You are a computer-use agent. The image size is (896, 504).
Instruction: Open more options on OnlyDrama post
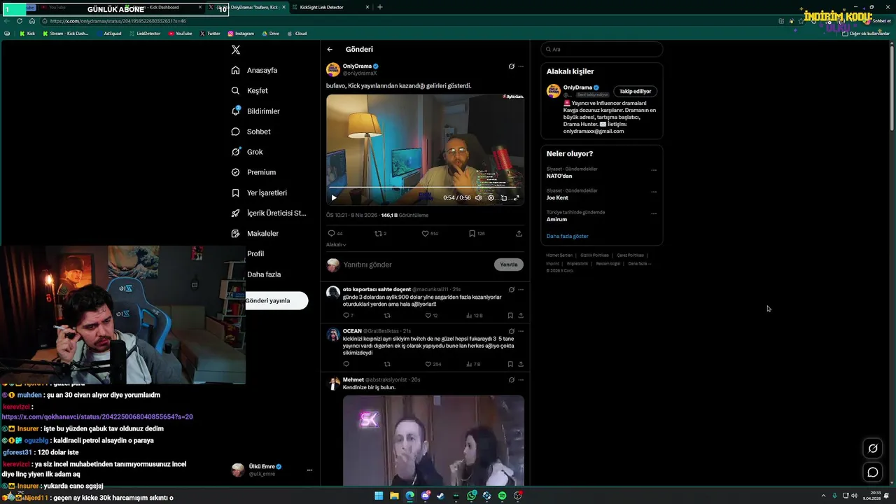521,66
